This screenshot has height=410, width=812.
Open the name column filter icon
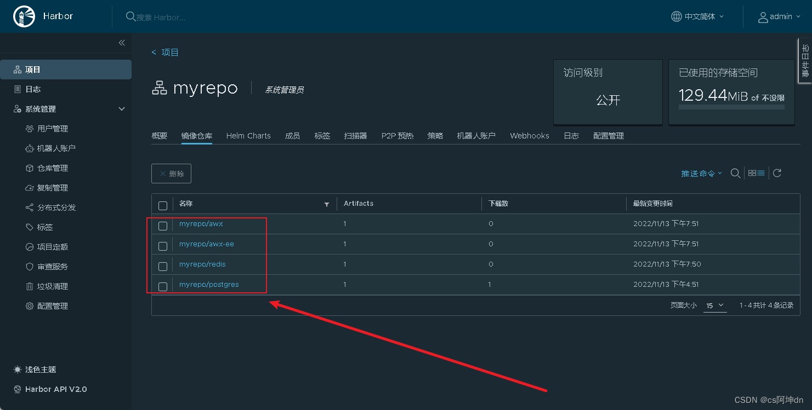[x=327, y=204]
